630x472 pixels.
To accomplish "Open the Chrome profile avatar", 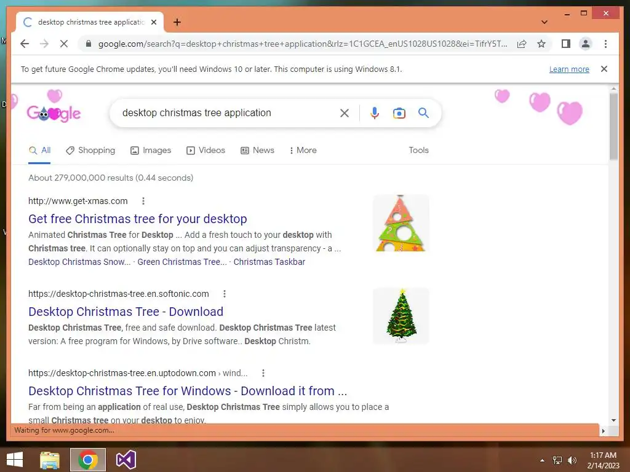I will click(x=586, y=44).
